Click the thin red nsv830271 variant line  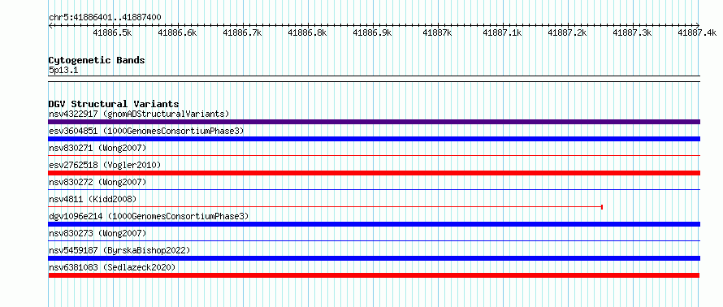tap(374, 156)
